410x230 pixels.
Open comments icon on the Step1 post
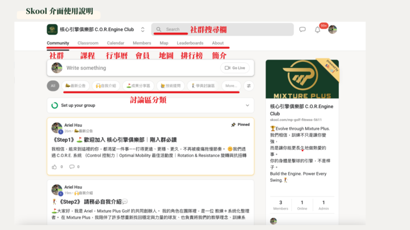tap(72, 166)
